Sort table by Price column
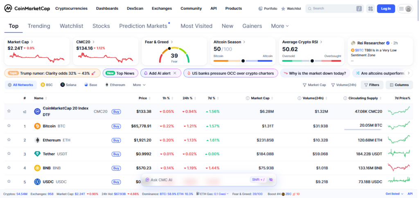419x198 pixels. click(x=144, y=98)
